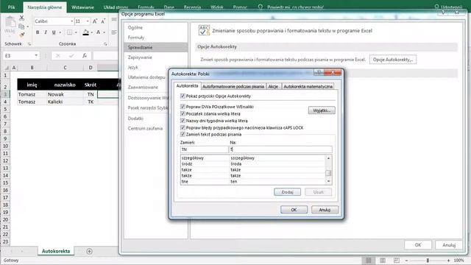Switch to Page Break Preview icon
The width and height of the screenshot is (471, 265).
pos(396,260)
